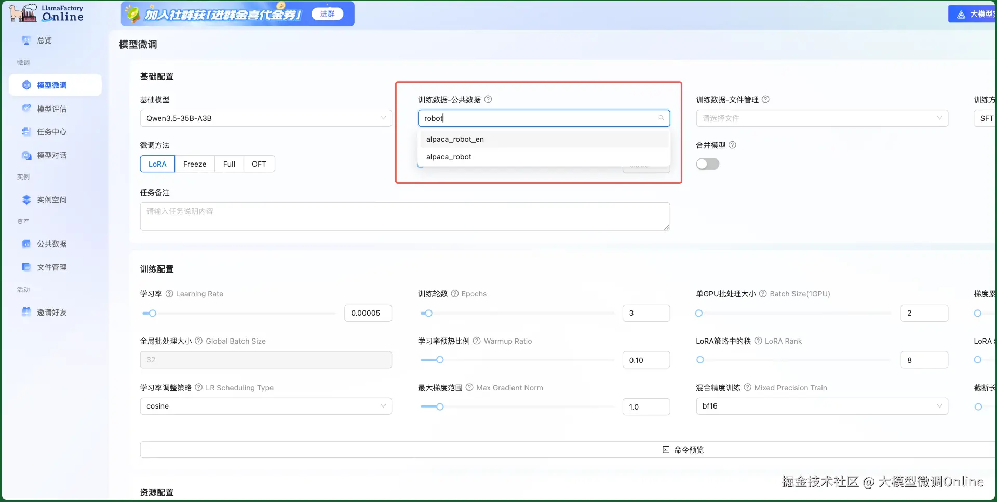Click help icon beside 单GPU批处理大小
This screenshot has height=502, width=997.
coord(763,294)
